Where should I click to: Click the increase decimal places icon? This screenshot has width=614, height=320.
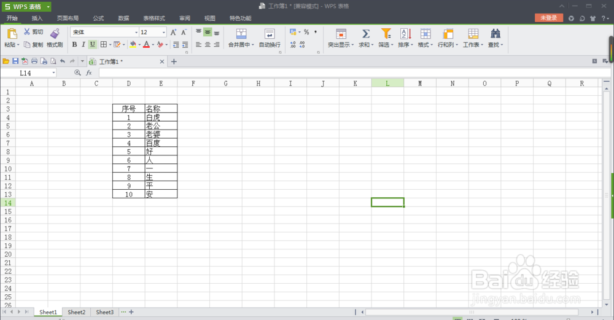(293, 45)
